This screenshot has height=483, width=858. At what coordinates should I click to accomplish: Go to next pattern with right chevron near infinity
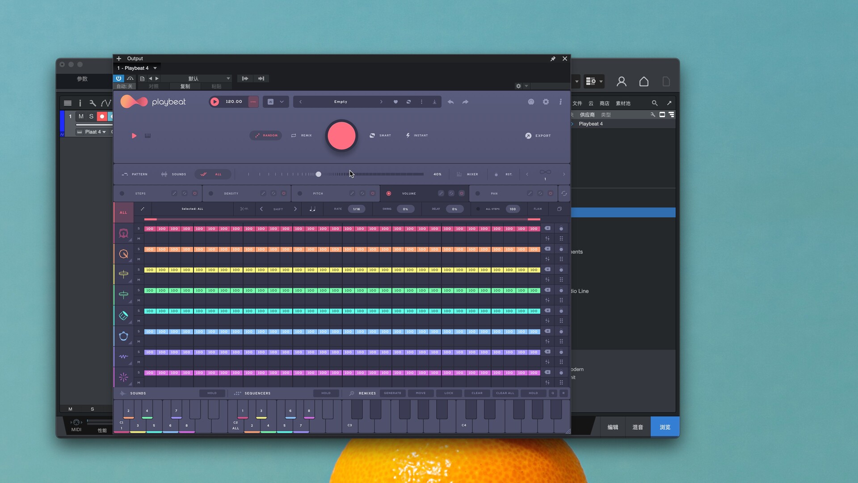pos(564,174)
